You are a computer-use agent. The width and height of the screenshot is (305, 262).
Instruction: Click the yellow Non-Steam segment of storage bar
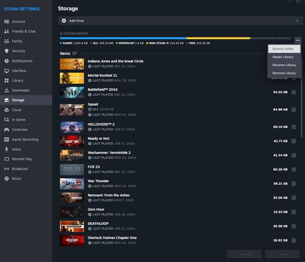click(218, 38)
